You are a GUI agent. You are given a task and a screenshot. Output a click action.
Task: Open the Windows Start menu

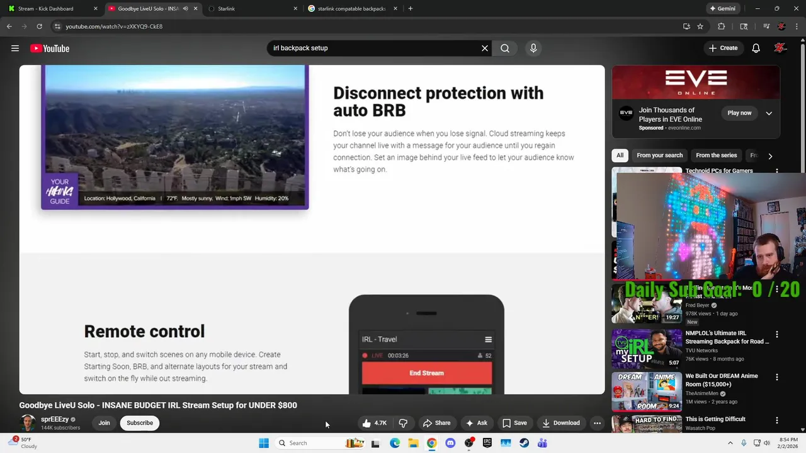pos(264,443)
